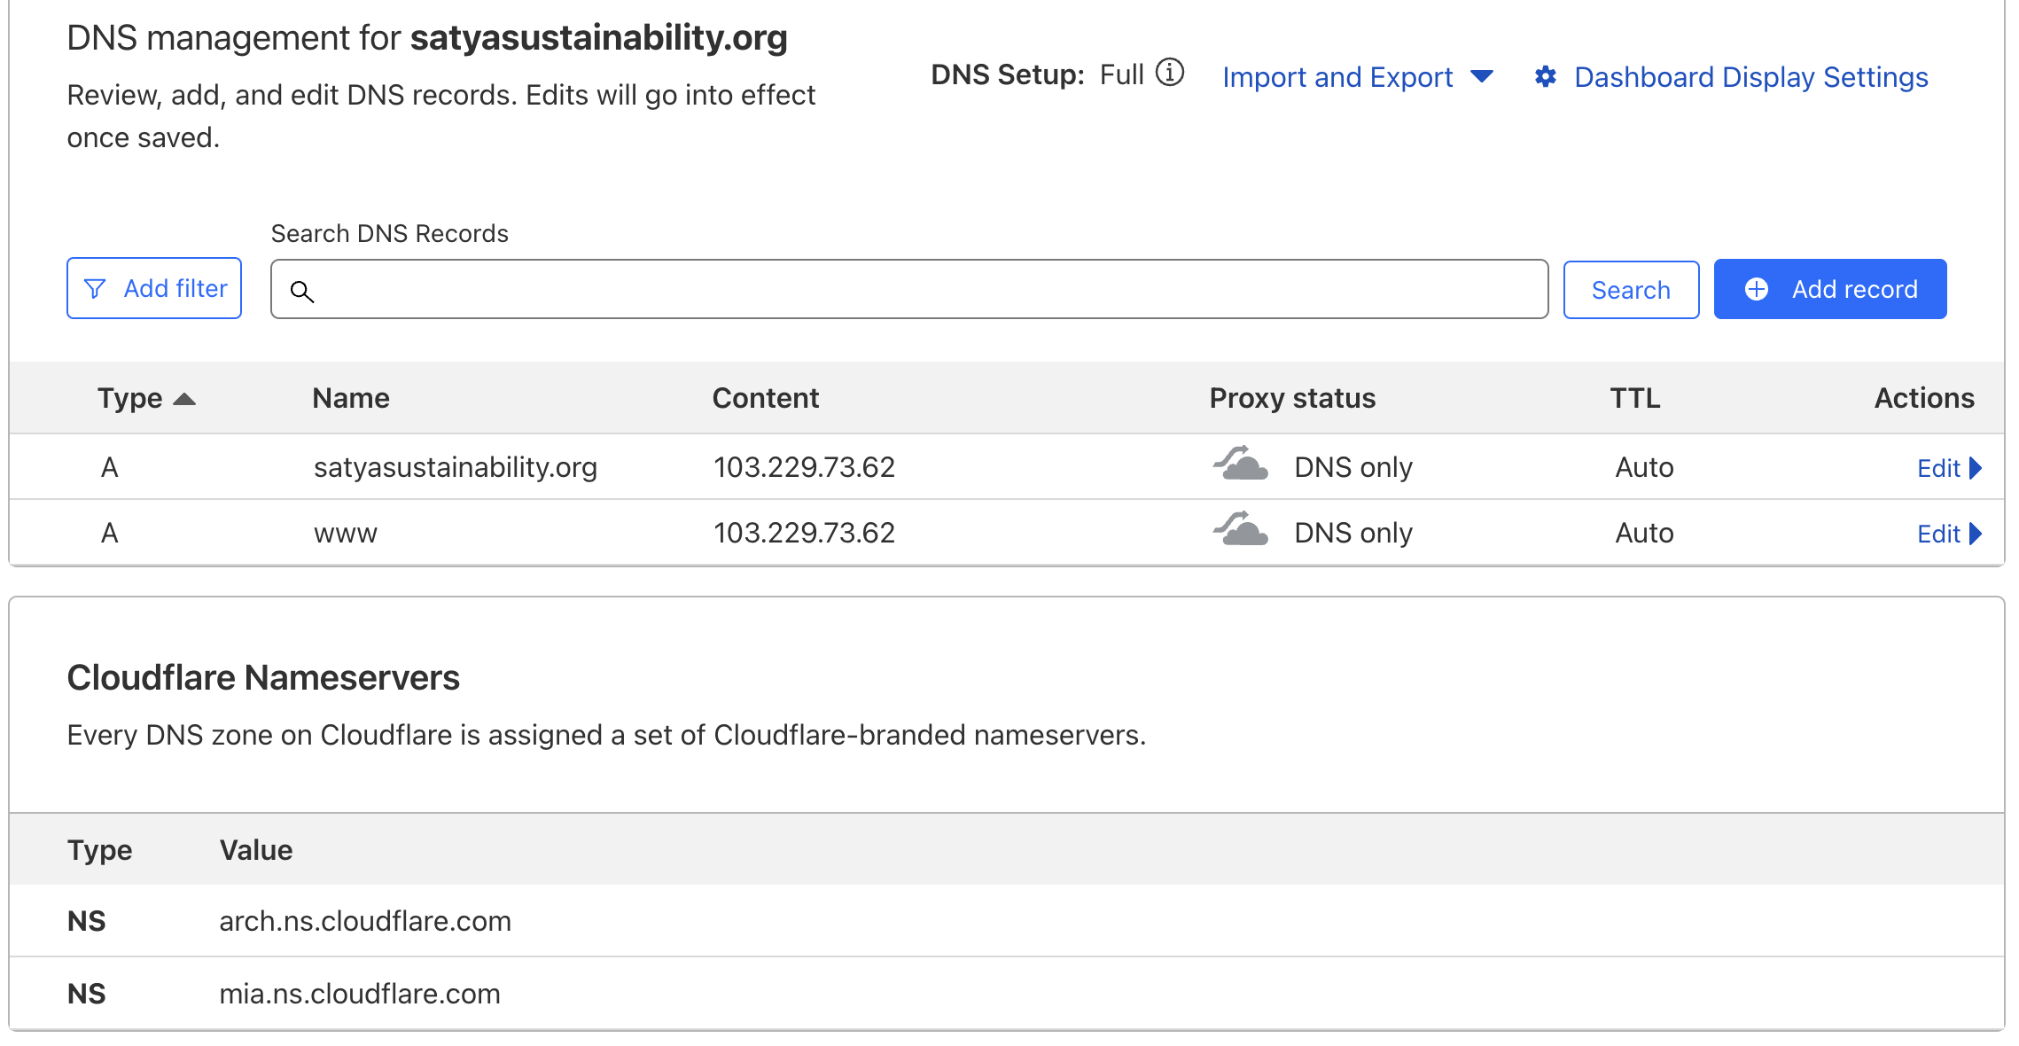Click the www record name
Image resolution: width=2019 pixels, height=1046 pixels.
[346, 534]
